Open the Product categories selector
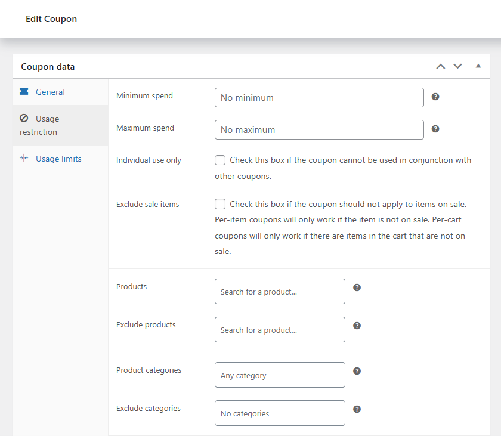This screenshot has width=501, height=436. click(x=280, y=375)
